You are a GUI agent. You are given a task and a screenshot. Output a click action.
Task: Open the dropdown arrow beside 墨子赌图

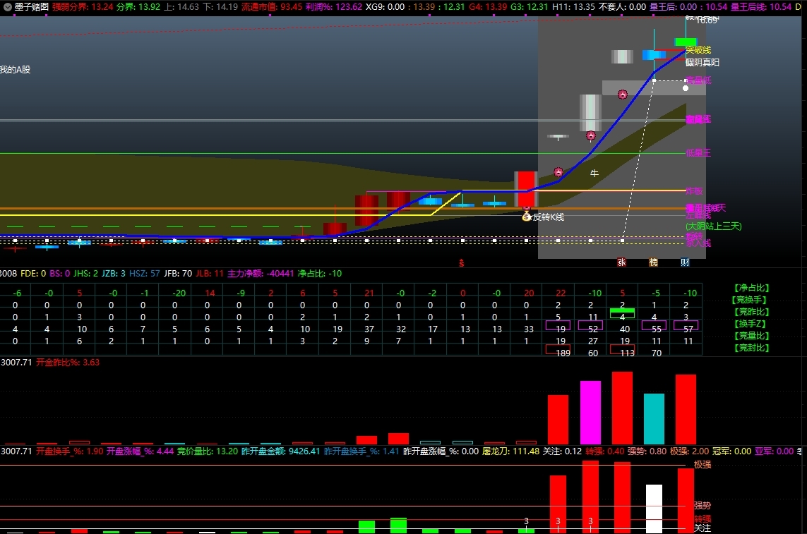7,7
